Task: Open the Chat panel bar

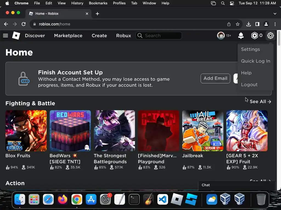Action: [x=237, y=185]
